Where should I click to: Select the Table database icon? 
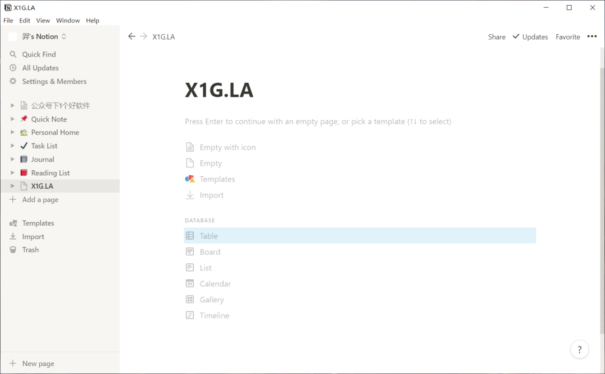point(190,236)
